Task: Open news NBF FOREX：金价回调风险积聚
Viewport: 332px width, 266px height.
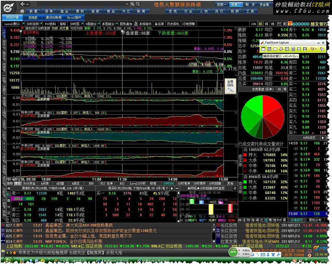Action: pos(74,241)
